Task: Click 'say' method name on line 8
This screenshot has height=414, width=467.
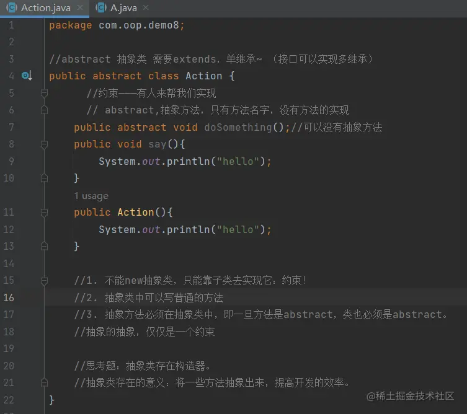Action: [158, 144]
